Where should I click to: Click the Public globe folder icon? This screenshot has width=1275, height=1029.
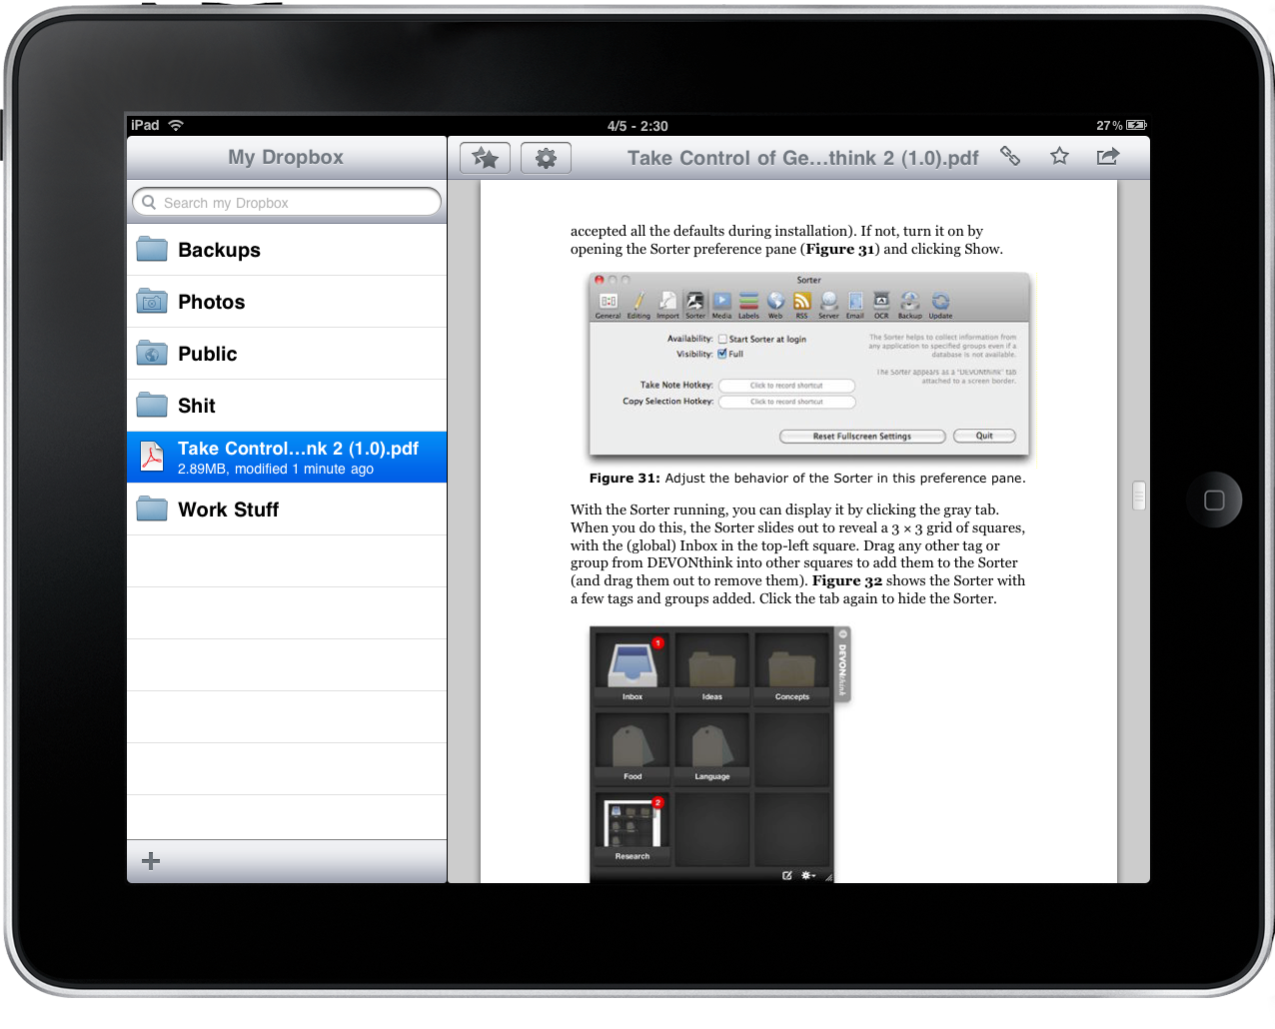[152, 353]
